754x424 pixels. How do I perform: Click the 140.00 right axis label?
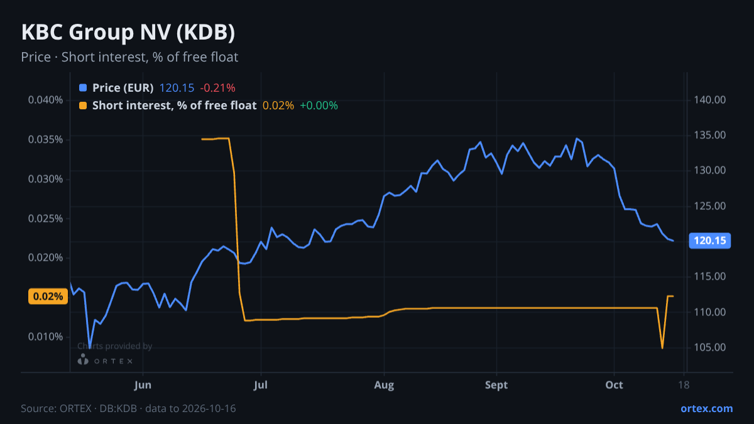coord(710,100)
